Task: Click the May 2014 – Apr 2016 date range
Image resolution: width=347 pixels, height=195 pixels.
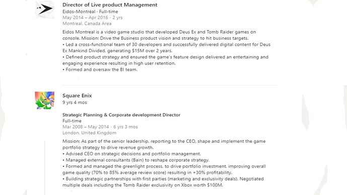Action: tap(93, 18)
